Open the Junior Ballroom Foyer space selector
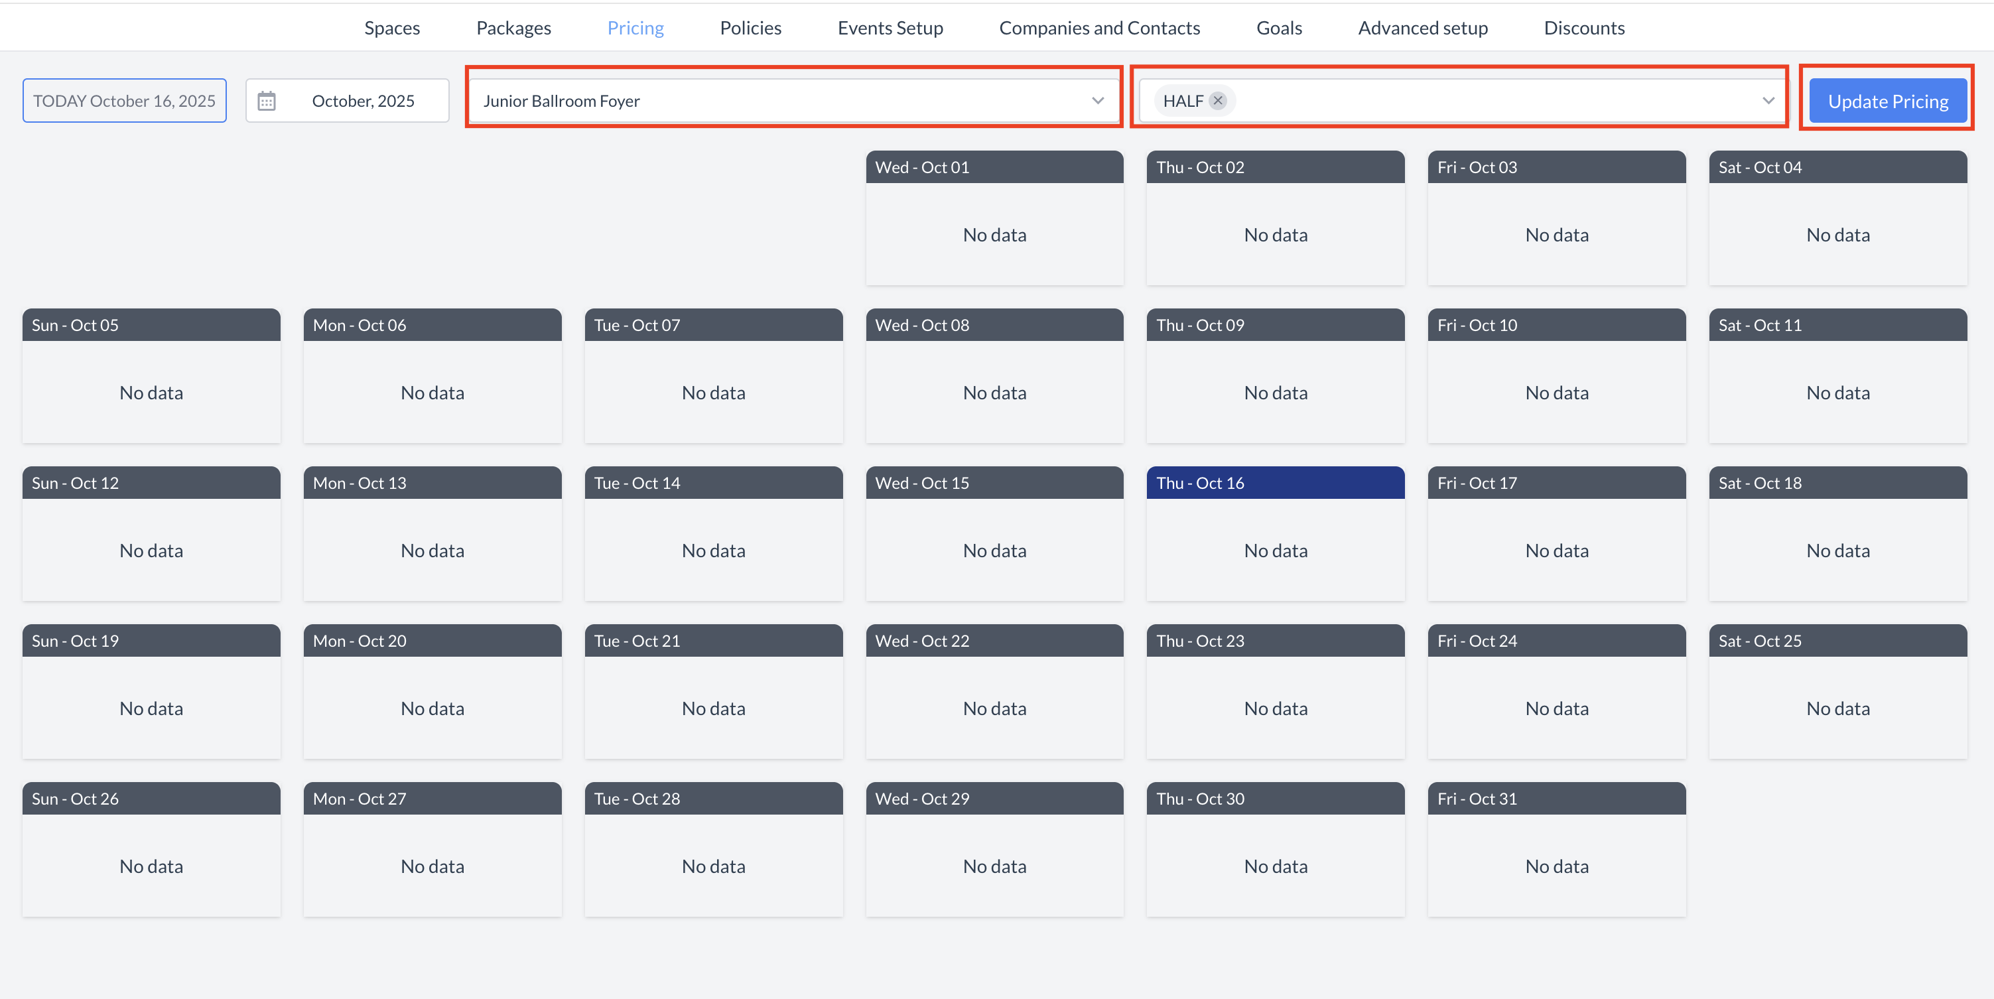This screenshot has height=999, width=1994. pos(774,100)
